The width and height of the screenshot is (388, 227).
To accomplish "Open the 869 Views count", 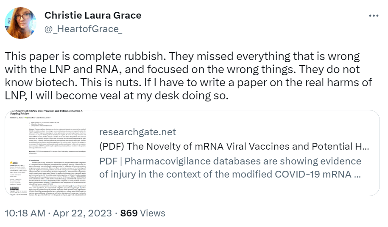I will point(143,213).
